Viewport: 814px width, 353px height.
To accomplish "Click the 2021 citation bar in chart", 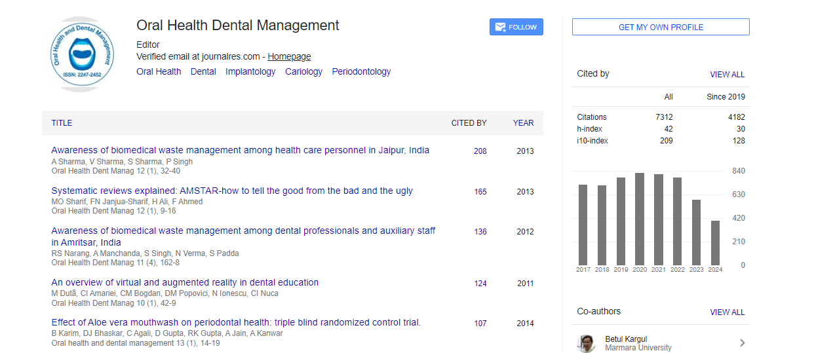I will 659,219.
